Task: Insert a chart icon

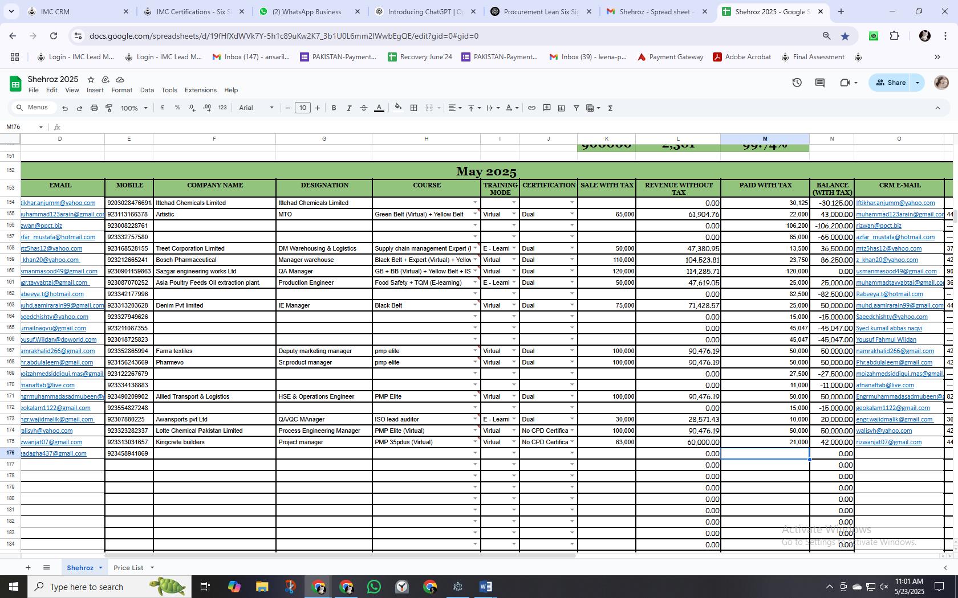Action: (x=562, y=108)
